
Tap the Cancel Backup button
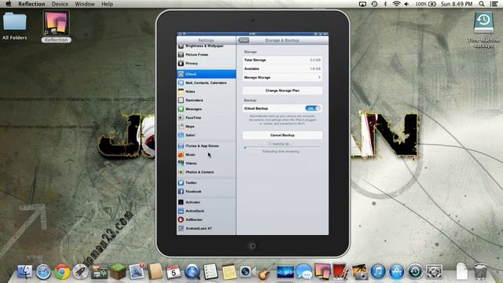[x=282, y=135]
